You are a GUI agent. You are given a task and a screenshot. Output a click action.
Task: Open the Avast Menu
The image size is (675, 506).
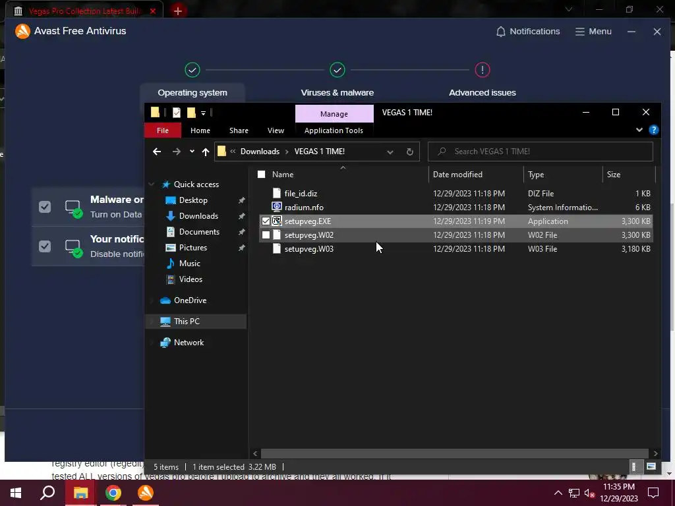coord(593,32)
